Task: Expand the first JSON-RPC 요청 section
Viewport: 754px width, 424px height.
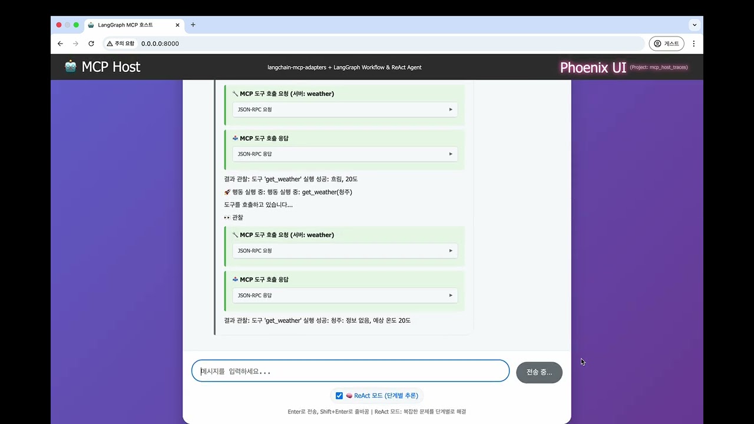Action: click(345, 110)
